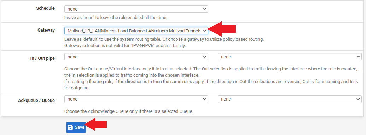Image resolution: width=368 pixels, height=135 pixels.
Task: Click the In / Out pipe label
Action: [42, 58]
